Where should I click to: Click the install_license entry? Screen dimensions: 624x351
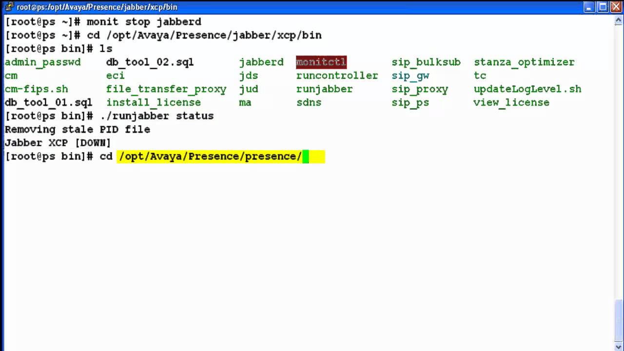pos(154,102)
